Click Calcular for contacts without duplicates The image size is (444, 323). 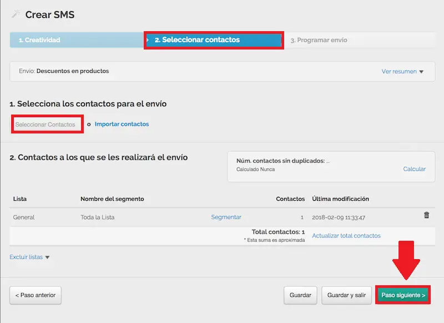coord(414,169)
